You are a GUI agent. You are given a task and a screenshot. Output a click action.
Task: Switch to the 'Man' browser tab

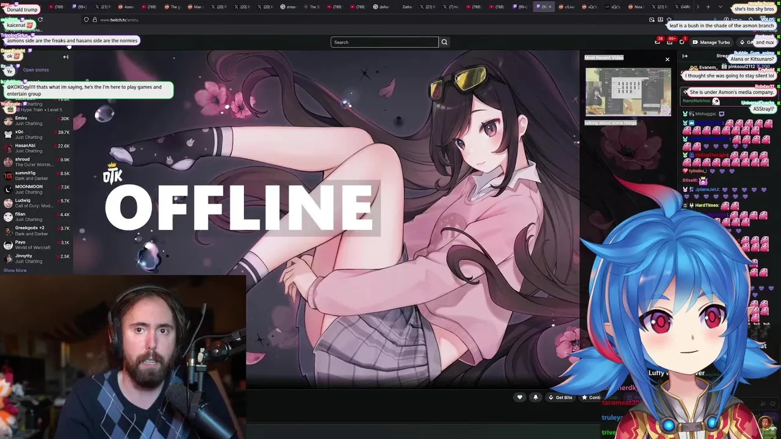coord(195,7)
